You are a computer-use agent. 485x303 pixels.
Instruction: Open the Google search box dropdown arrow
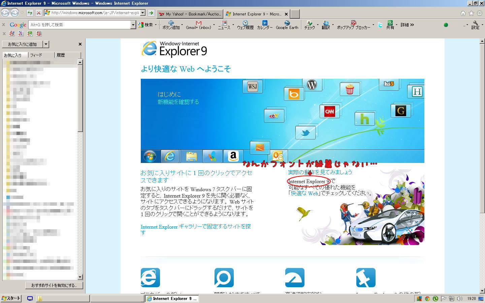coord(133,25)
